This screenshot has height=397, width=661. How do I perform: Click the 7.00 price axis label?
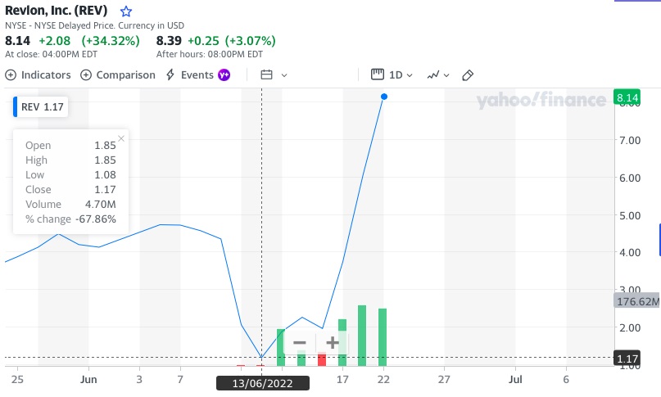630,140
